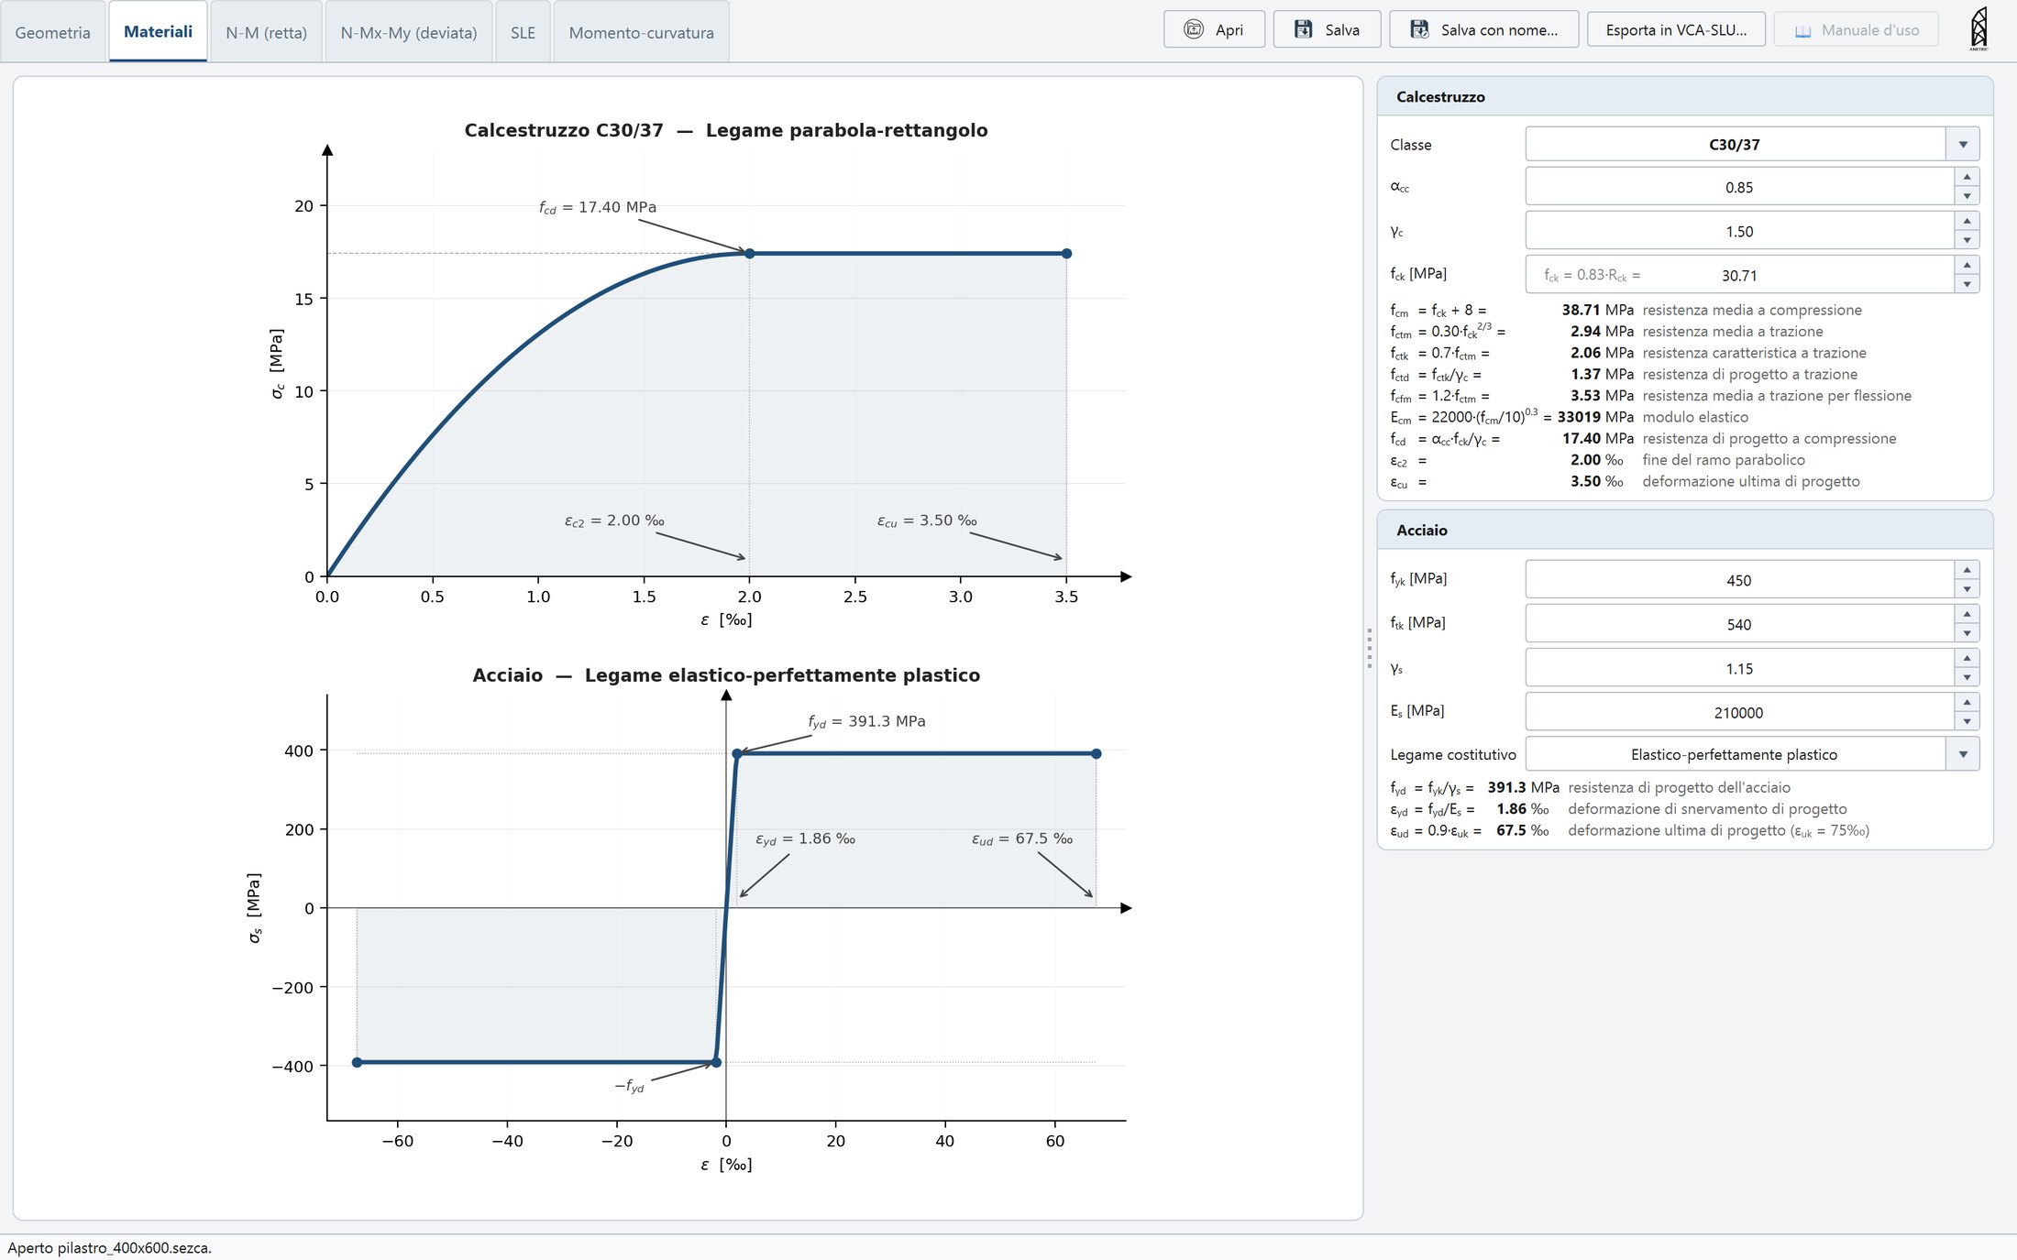2017x1260 pixels.
Task: Click the fyk 450 input field
Action: (x=1739, y=580)
